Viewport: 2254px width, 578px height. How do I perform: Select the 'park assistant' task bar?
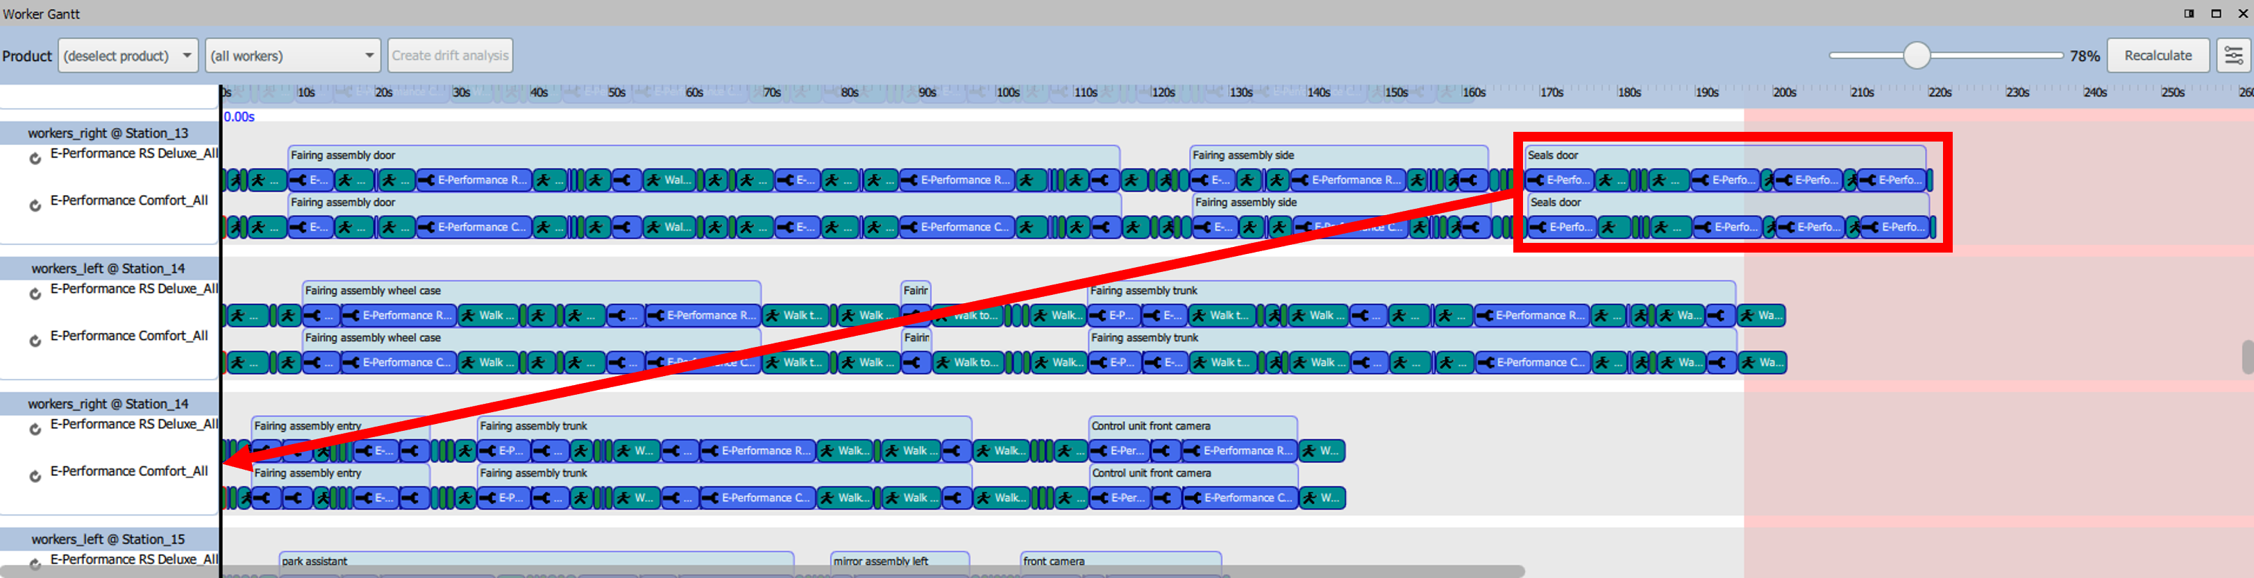(537, 561)
